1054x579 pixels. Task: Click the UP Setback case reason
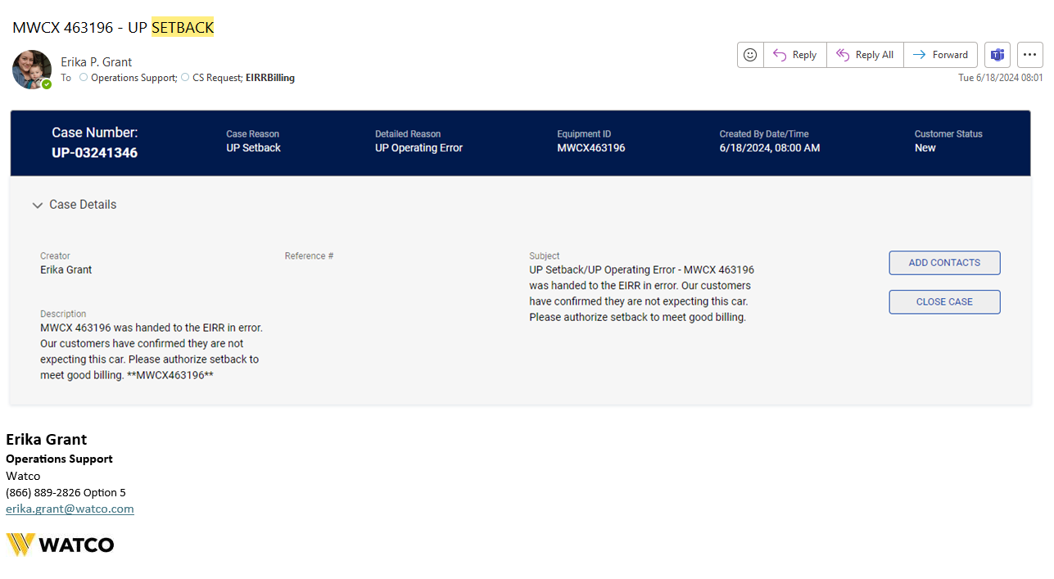point(253,148)
